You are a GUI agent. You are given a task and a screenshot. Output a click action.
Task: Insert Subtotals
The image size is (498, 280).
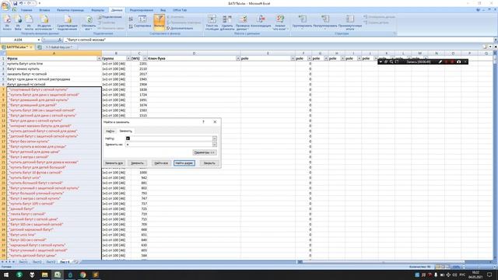pos(350,23)
